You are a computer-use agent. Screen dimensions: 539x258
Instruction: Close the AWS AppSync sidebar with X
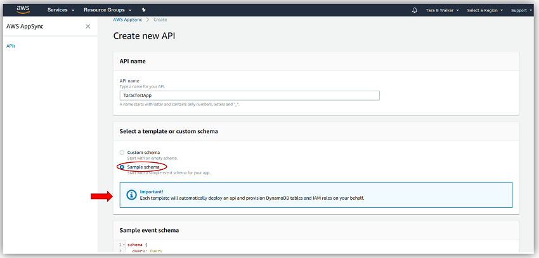click(88, 27)
